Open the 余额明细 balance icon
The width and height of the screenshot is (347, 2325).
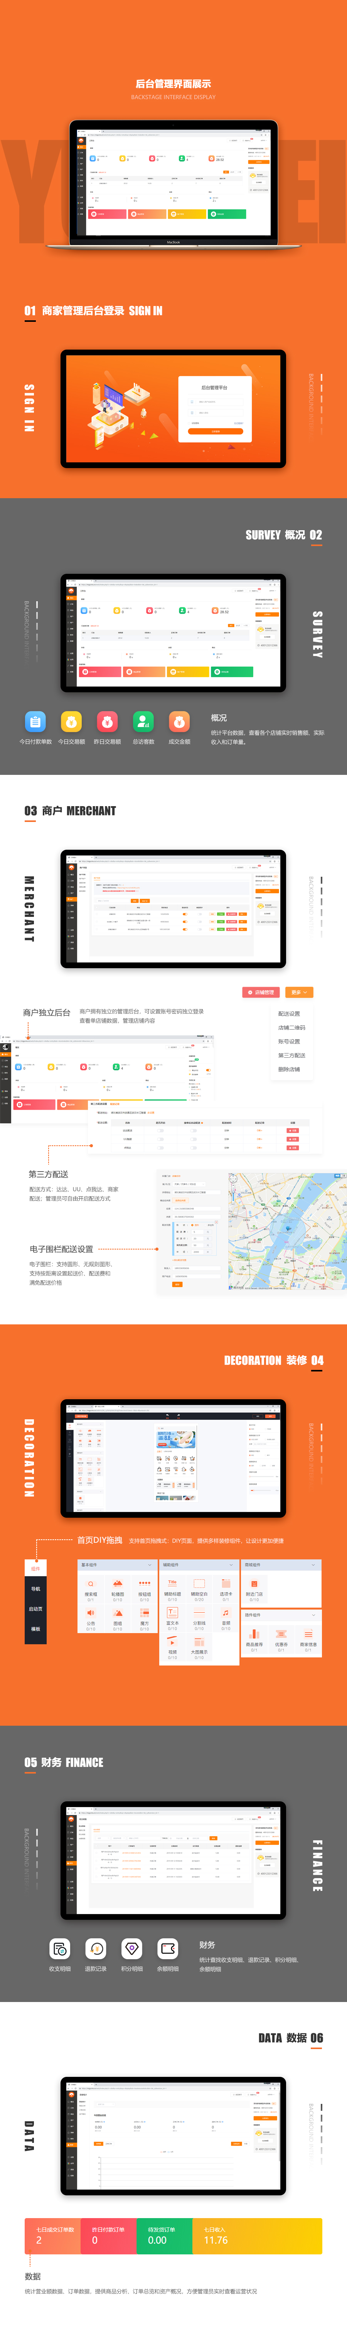click(x=168, y=1949)
